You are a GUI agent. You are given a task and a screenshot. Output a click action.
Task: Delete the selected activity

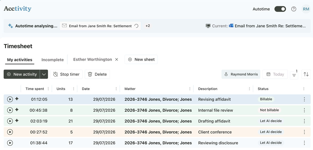click(x=97, y=74)
